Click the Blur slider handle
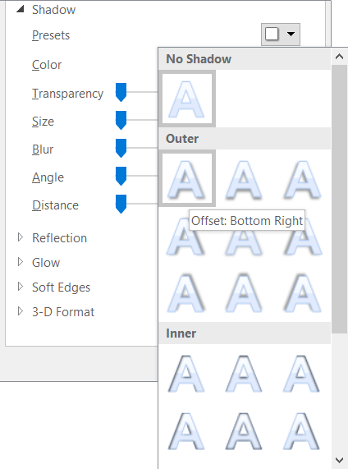 (121, 148)
